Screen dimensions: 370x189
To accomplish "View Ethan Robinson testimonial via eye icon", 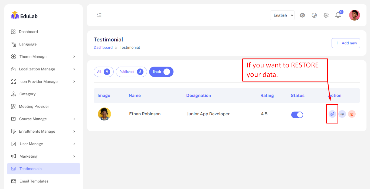I will (x=342, y=114).
